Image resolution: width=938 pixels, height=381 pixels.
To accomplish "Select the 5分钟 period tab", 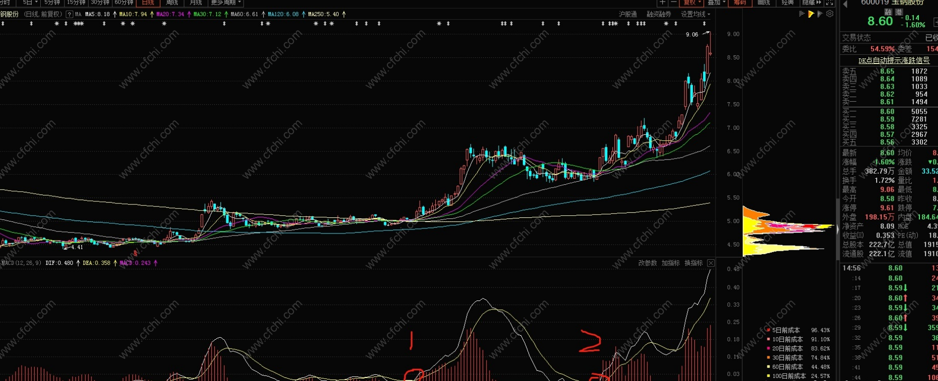I will coord(52,3).
